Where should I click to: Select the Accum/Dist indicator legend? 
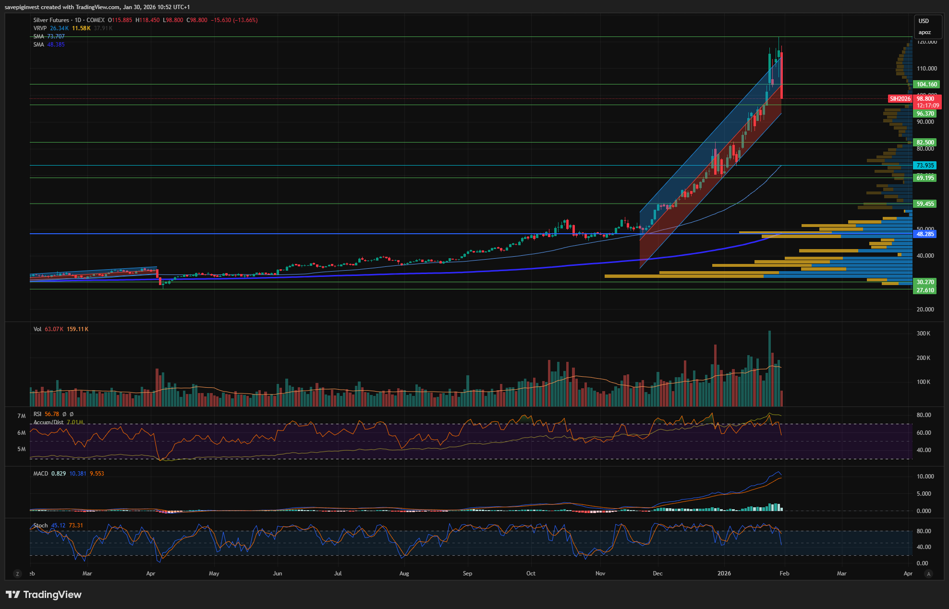tap(49, 422)
